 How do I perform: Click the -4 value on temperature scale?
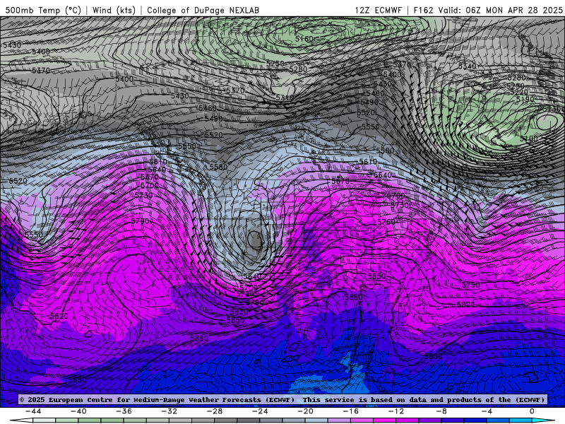487,411
